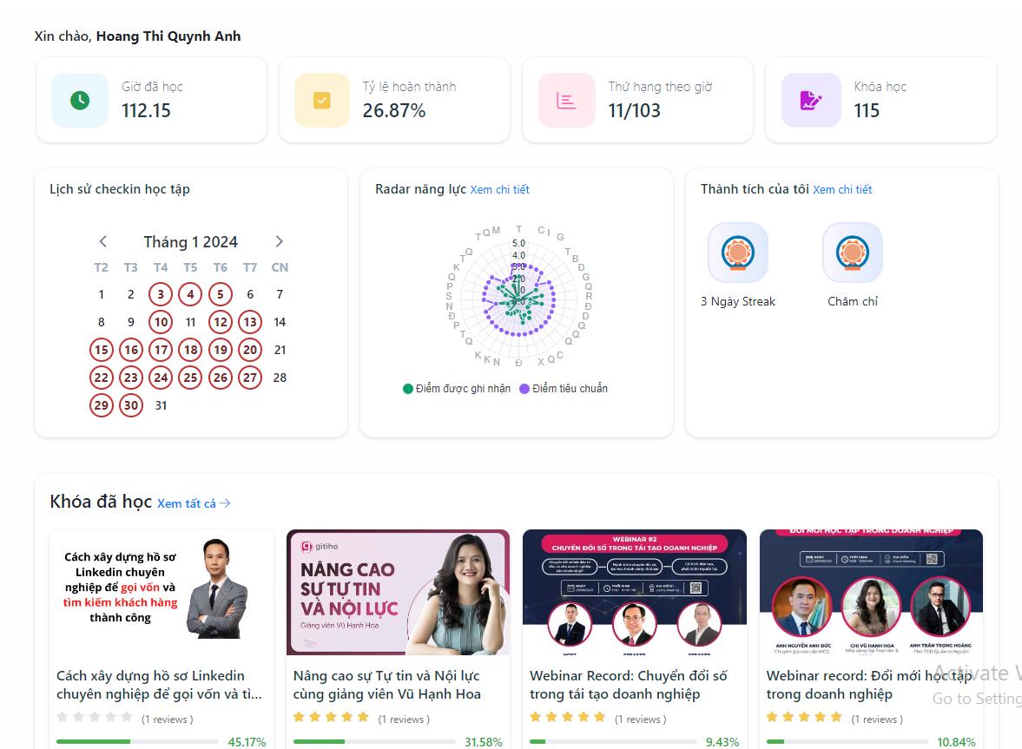Open the Chăm chỉ achievement badge
Screen dimensions: 1022x749
(852, 252)
